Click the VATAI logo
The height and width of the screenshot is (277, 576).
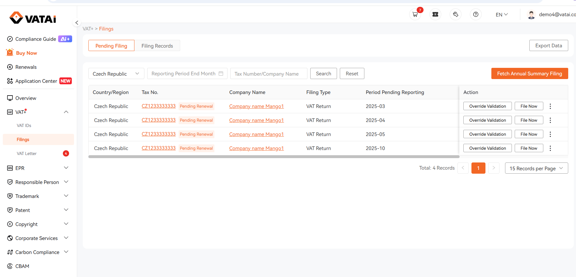coord(33,18)
